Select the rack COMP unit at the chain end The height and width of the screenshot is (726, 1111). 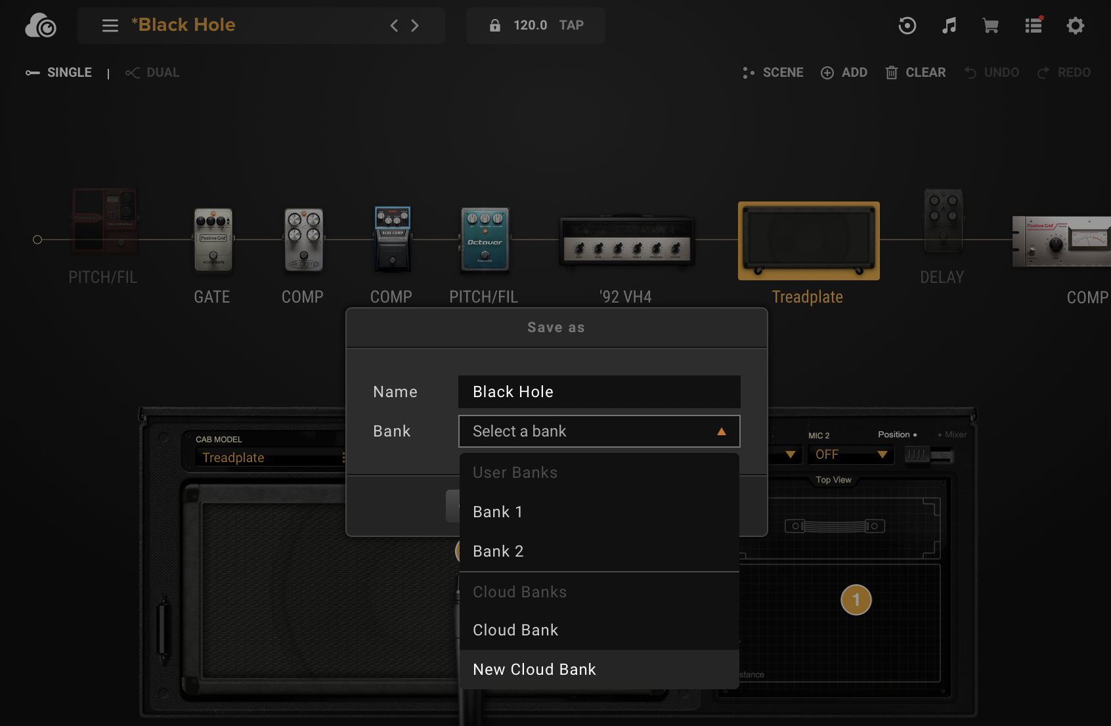coord(1061,242)
